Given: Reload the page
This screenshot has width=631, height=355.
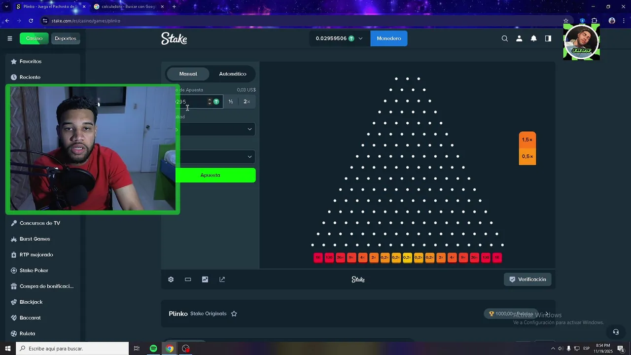Looking at the screenshot, I should pyautogui.click(x=31, y=21).
